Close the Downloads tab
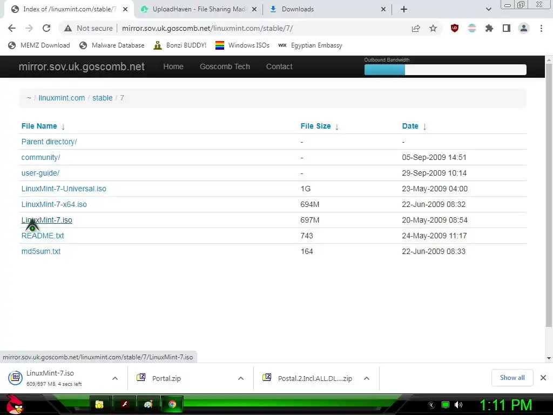This screenshot has width=553, height=415. pyautogui.click(x=383, y=9)
